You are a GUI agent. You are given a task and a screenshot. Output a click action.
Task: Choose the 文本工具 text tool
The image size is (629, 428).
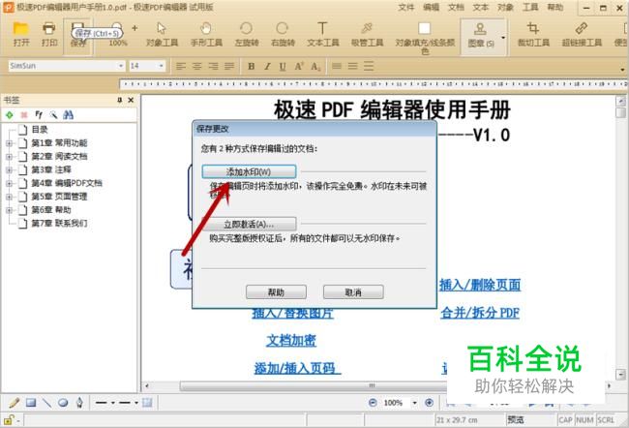[x=323, y=34]
